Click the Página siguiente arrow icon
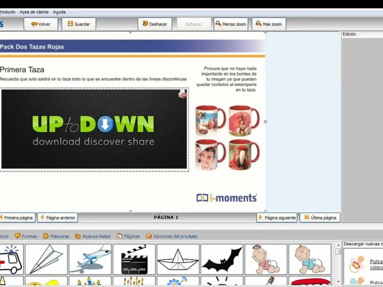 click(x=260, y=217)
